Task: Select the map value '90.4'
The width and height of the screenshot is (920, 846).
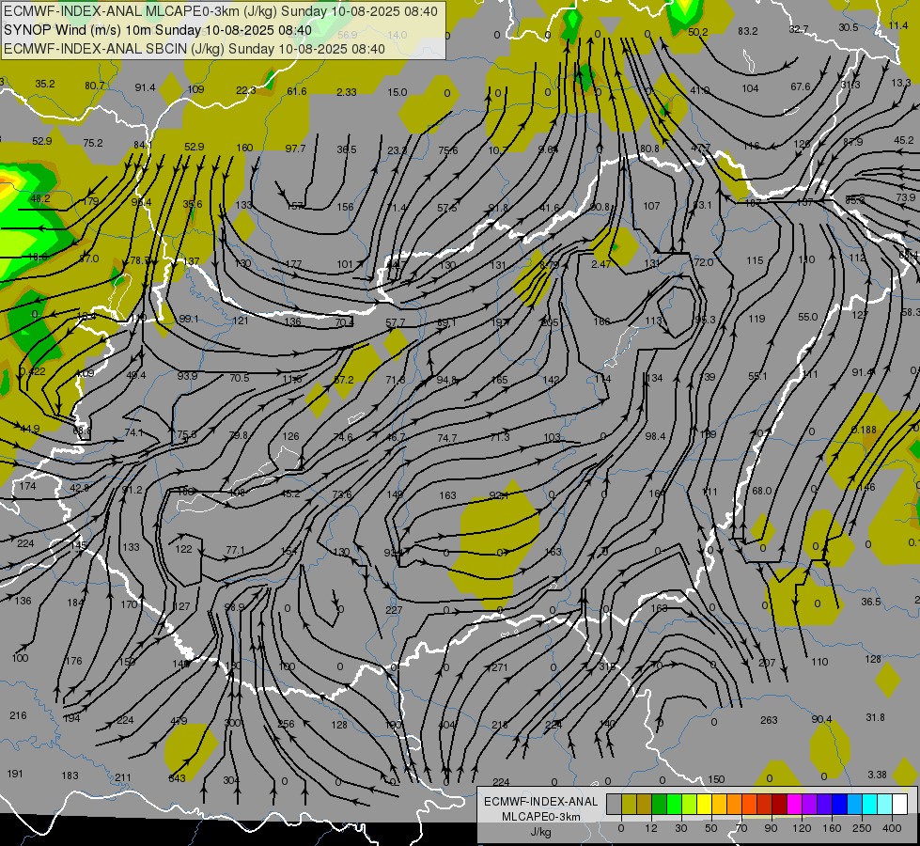Action: (821, 718)
